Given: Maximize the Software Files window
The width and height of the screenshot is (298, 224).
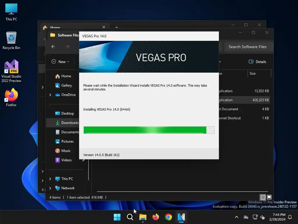Looking at the screenshot, I should pos(253,32).
